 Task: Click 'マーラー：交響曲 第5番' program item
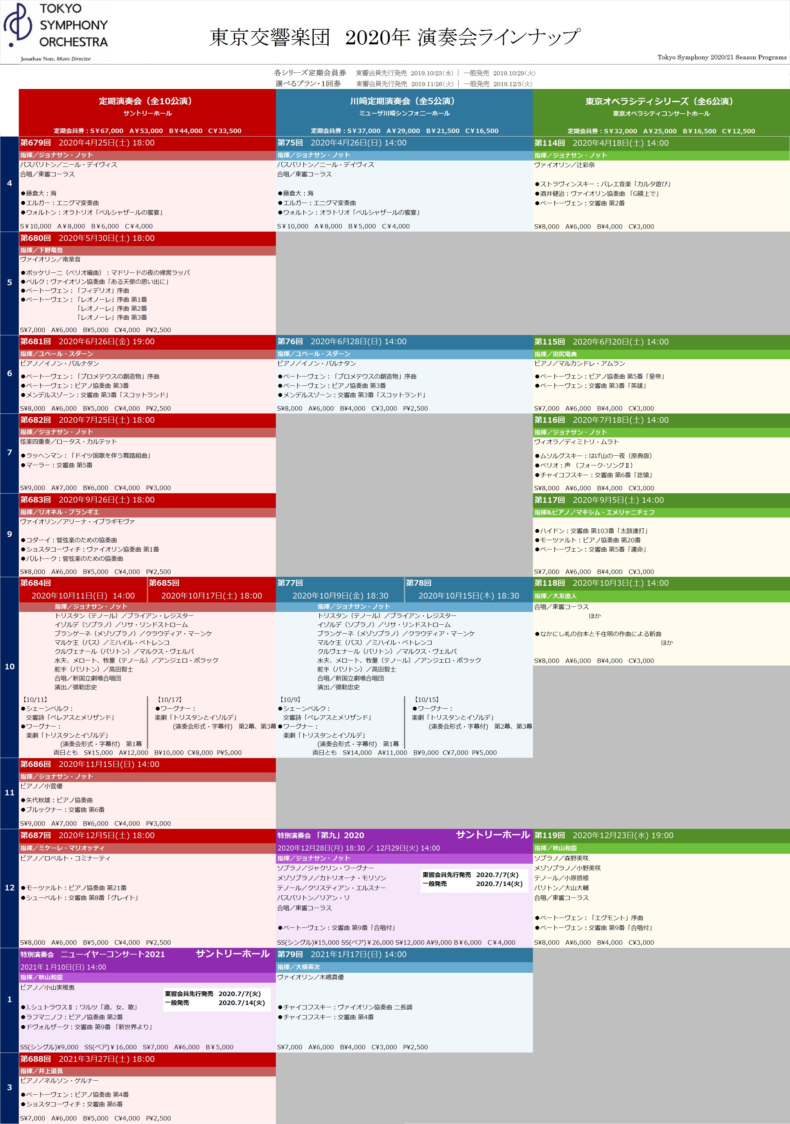coord(56,465)
